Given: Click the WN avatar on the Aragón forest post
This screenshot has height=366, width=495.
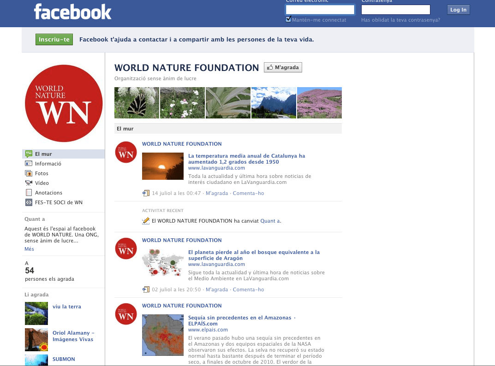Looking at the screenshot, I should (x=126, y=248).
